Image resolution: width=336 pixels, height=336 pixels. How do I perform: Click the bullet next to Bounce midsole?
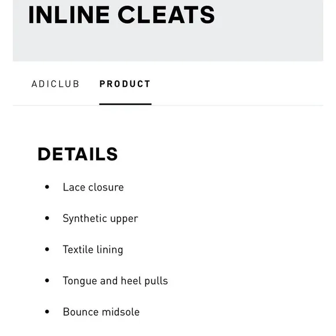pos(47,312)
